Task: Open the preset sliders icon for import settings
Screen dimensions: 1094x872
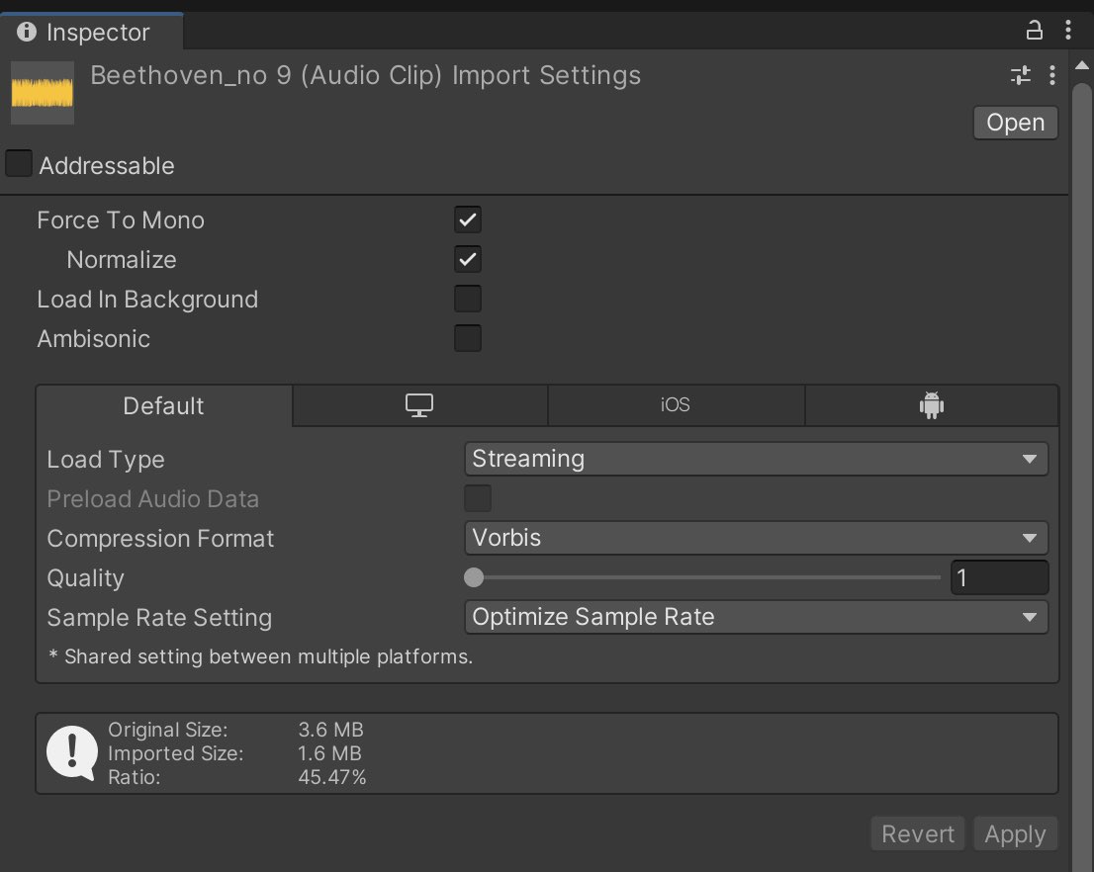Action: click(1020, 74)
